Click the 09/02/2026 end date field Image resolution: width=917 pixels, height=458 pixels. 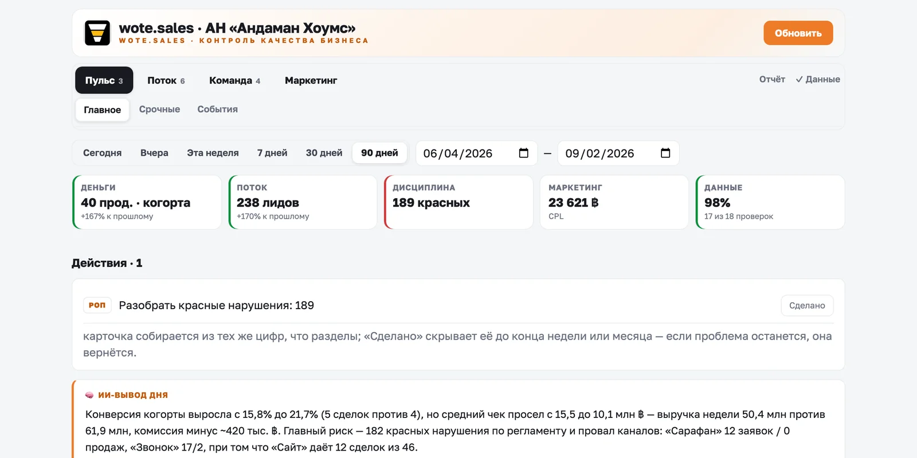pos(618,153)
